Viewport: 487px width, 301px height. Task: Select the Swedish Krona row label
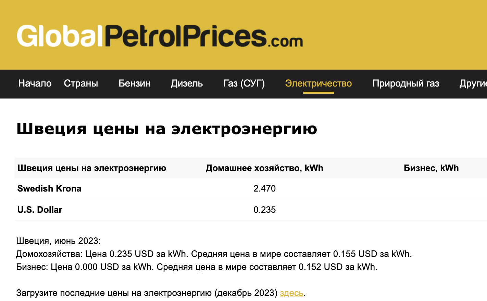click(x=49, y=188)
